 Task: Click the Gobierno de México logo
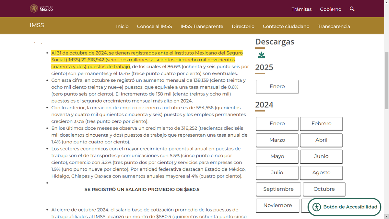click(x=41, y=8)
